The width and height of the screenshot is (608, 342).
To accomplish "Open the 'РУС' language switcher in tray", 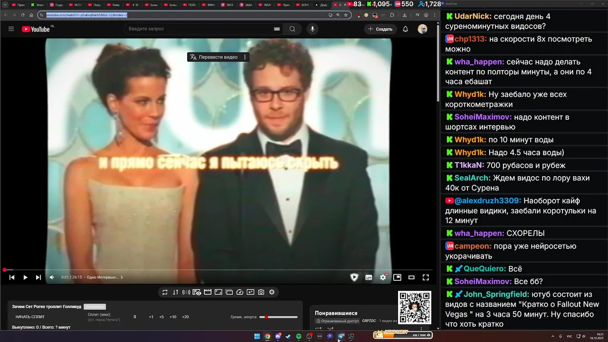I will tap(570, 336).
